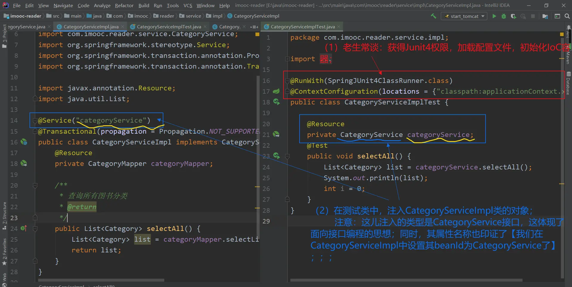
Task: Toggle the Structure tool window
Action: (x=4, y=215)
